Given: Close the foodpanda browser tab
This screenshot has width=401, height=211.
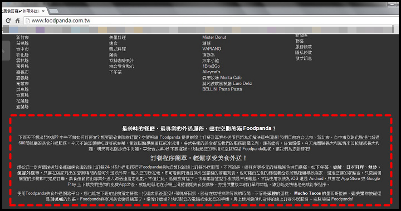Looking at the screenshot, I should click(x=43, y=11).
